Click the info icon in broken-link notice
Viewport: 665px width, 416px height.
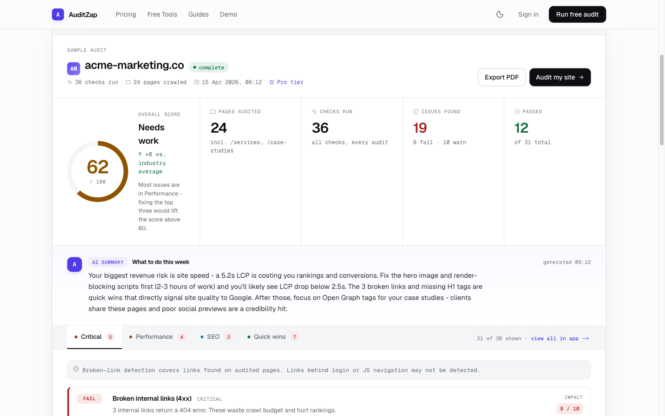[x=76, y=369]
